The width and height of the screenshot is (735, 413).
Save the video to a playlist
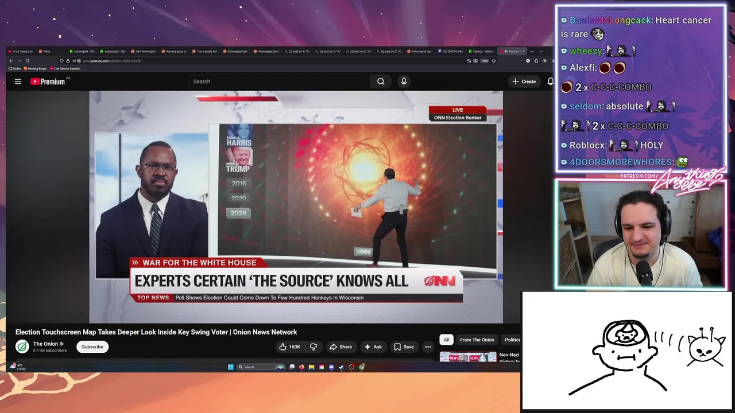404,346
